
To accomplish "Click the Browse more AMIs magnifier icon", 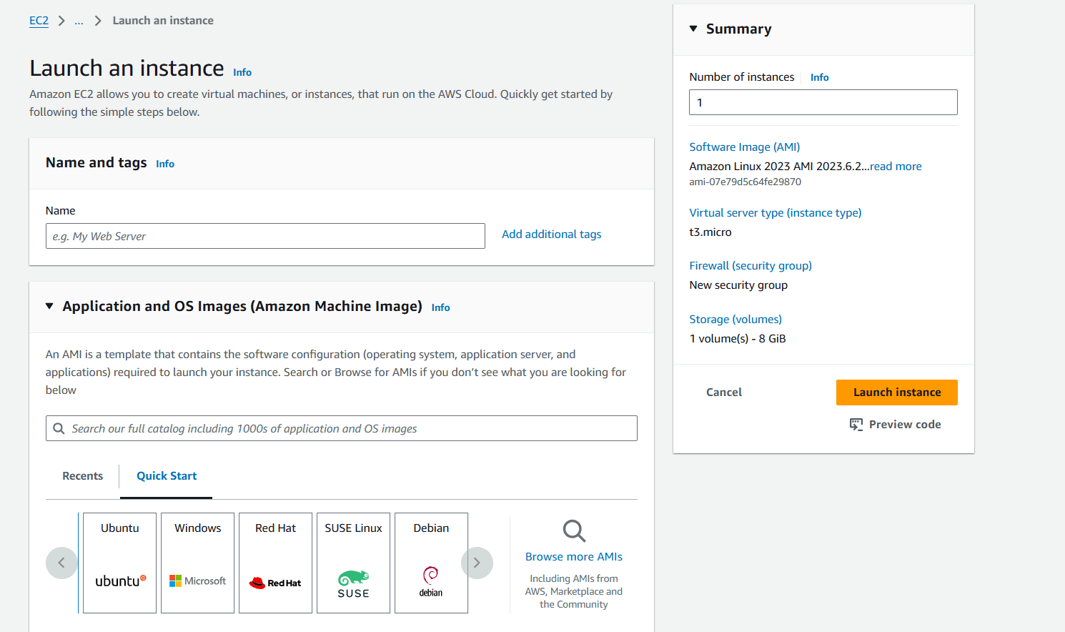I will tap(574, 530).
